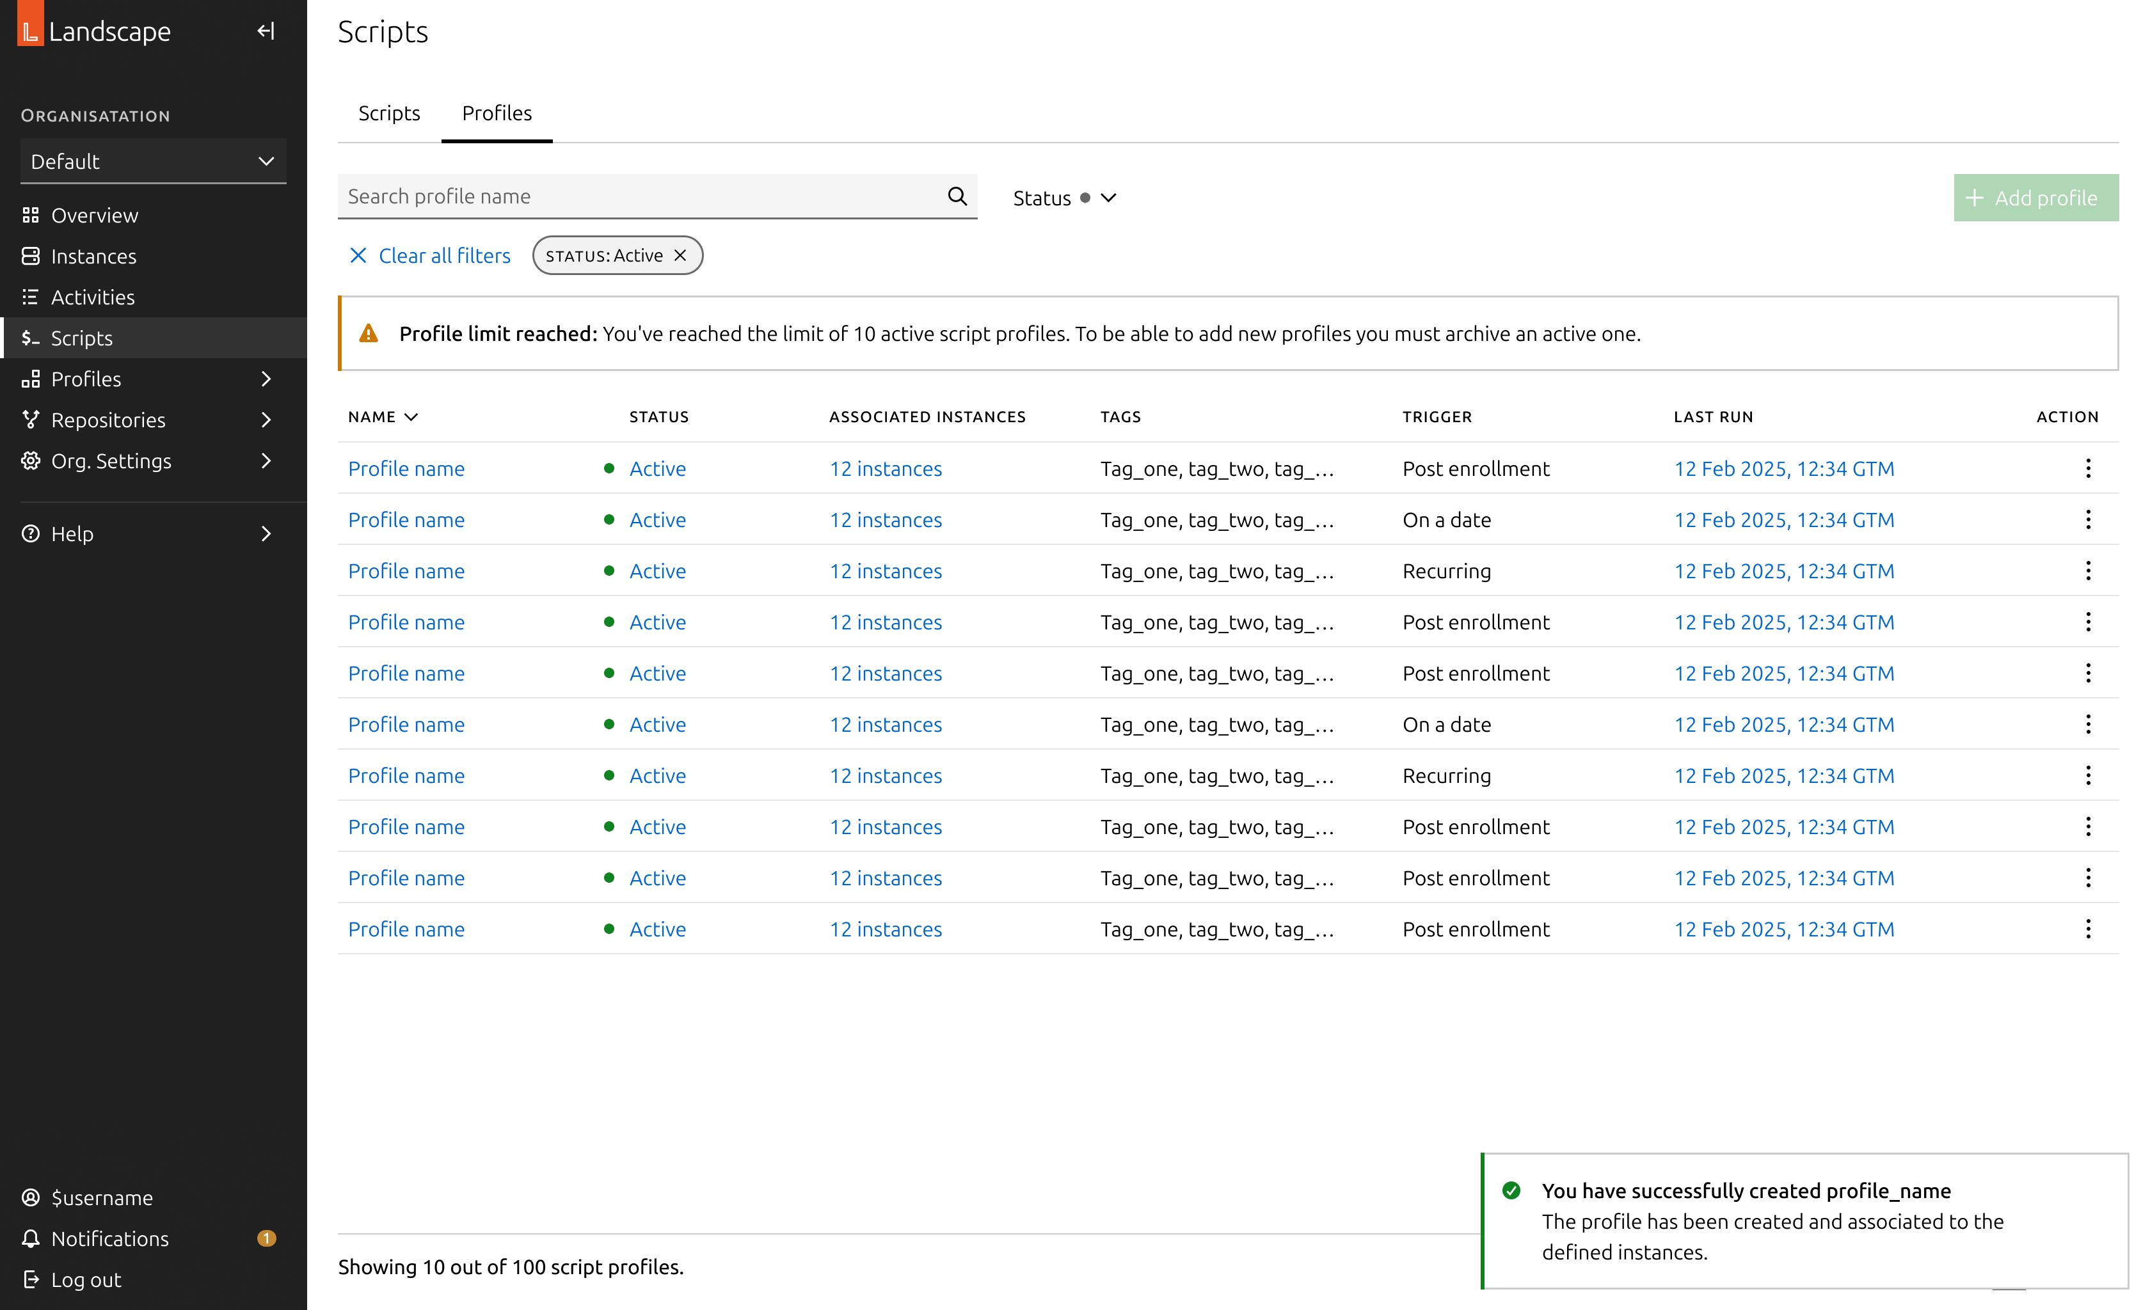Sort table by NAME column
Viewport: 2150px width, 1310px height.
point(383,417)
